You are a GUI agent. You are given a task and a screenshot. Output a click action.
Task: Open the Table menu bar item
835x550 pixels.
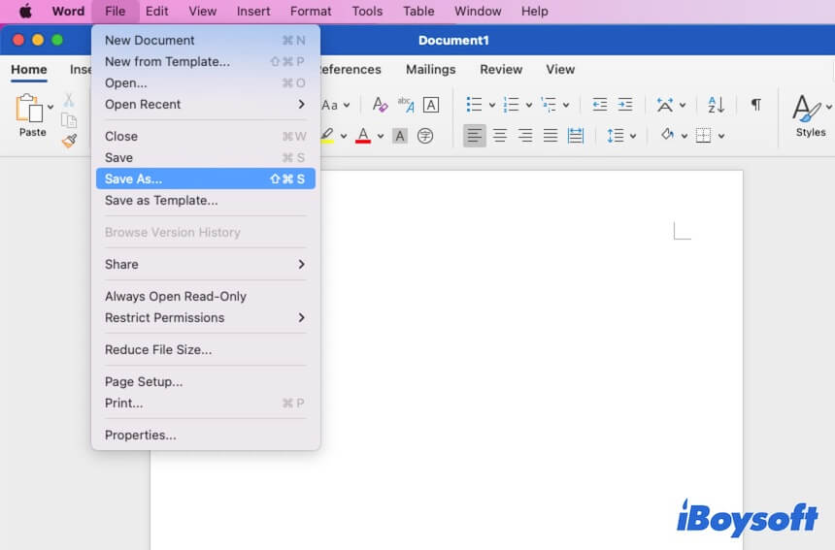click(418, 12)
